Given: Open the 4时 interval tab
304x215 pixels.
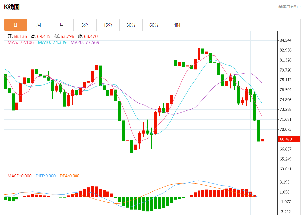Looking at the screenshot, I should click(x=177, y=25).
